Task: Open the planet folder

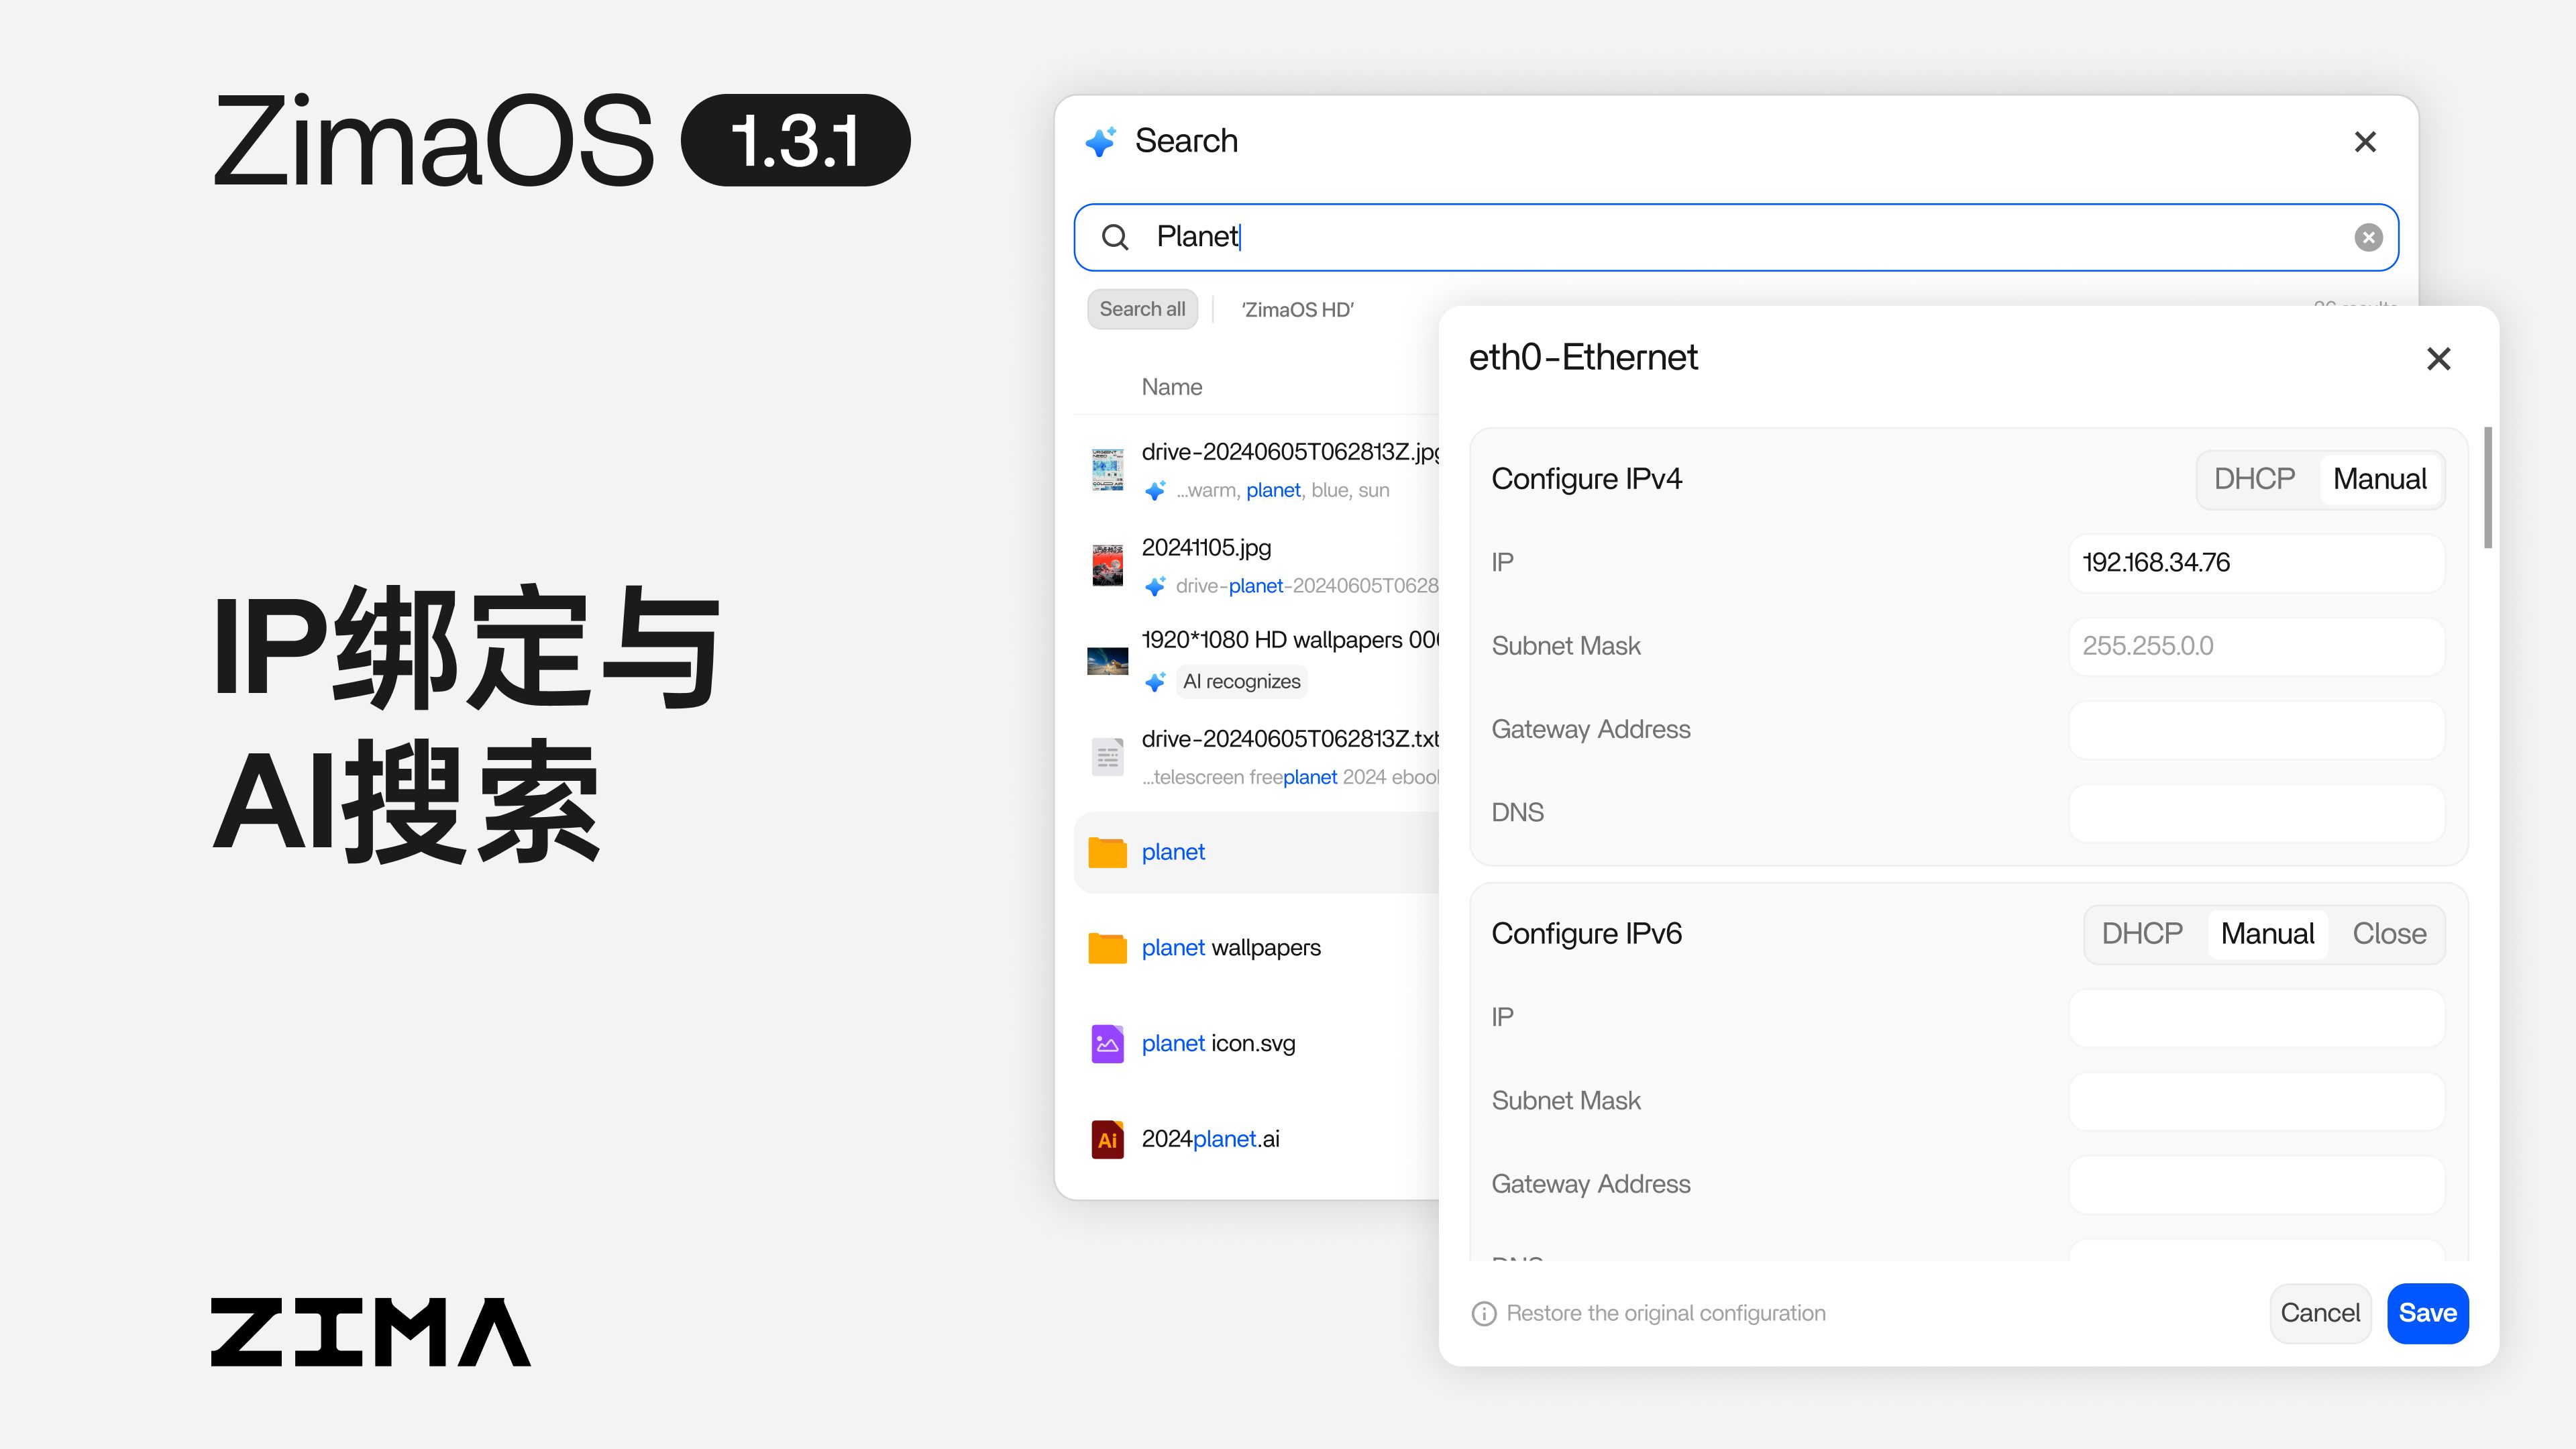Action: click(1173, 851)
